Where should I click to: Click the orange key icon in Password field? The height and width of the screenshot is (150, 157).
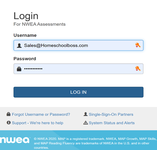coord(138,69)
